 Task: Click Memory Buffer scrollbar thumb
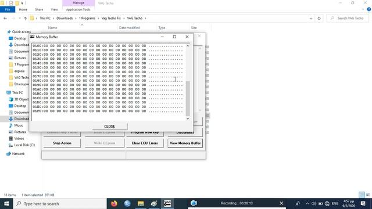(x=188, y=98)
